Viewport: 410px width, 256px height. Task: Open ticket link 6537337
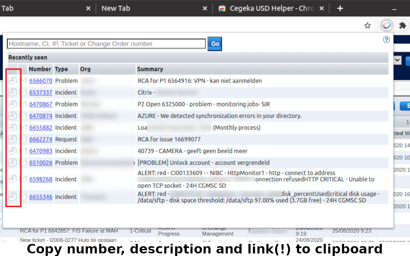coord(41,92)
